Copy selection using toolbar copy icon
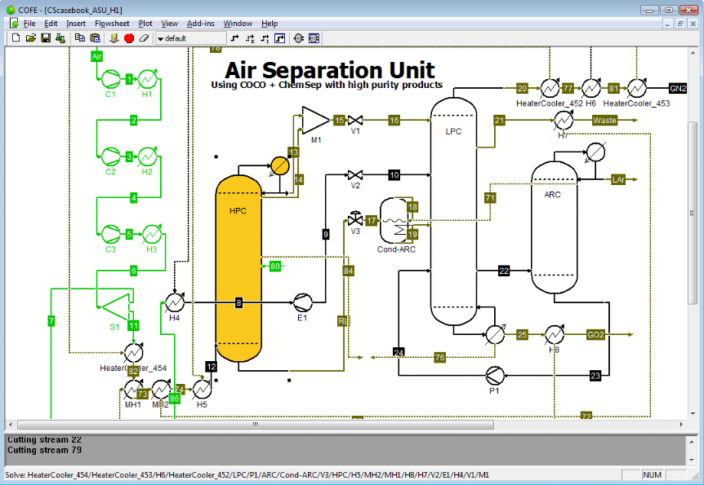Screen dimensions: 704x485 80,38
